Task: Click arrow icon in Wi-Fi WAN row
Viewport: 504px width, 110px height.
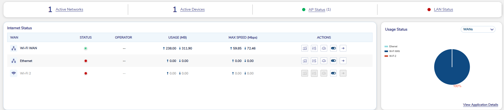Action: [343, 48]
